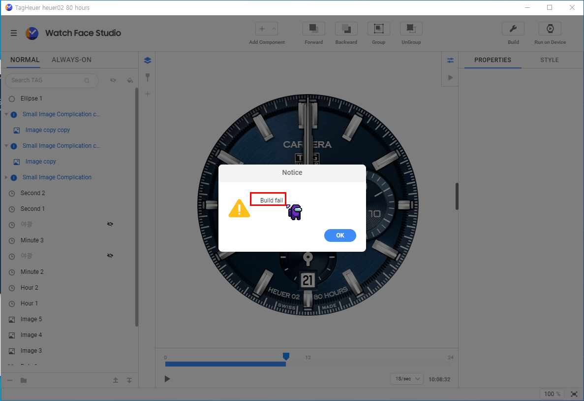
Task: Select the Hour 1 layer
Action: (x=69, y=303)
